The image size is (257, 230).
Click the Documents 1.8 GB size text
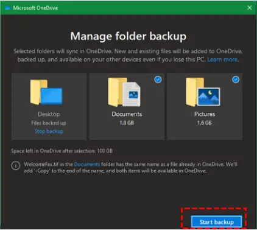click(x=127, y=123)
